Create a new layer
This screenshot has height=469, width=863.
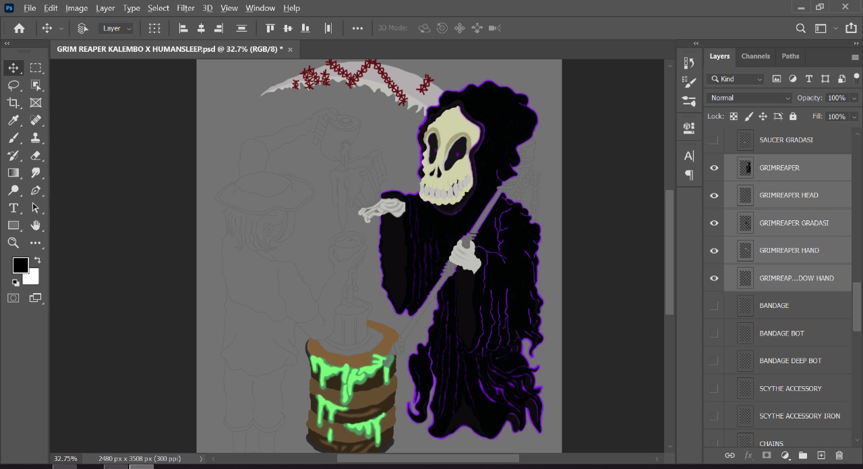click(x=821, y=456)
